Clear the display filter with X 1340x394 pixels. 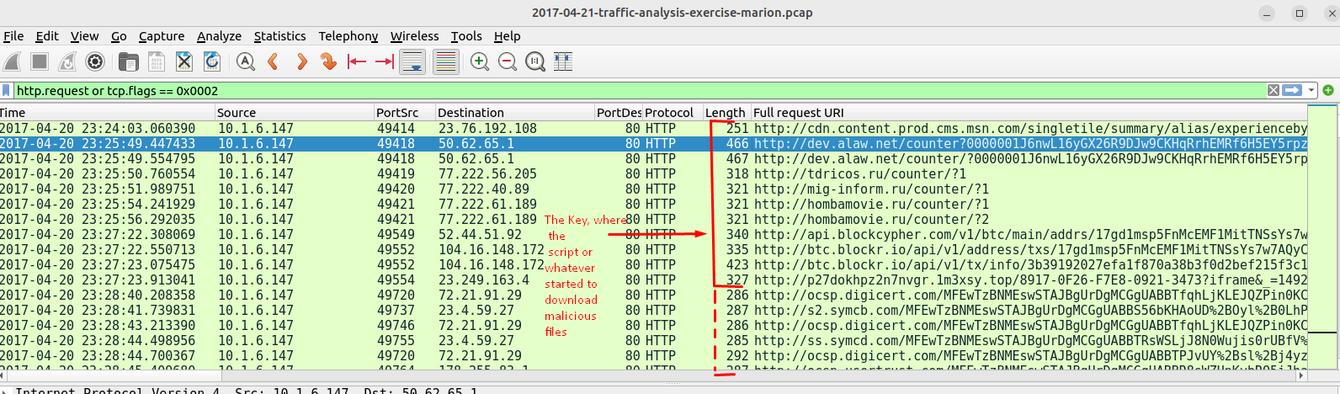(x=1274, y=90)
